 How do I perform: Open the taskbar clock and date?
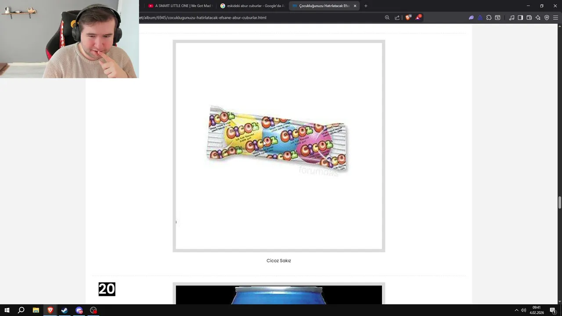pyautogui.click(x=537, y=310)
